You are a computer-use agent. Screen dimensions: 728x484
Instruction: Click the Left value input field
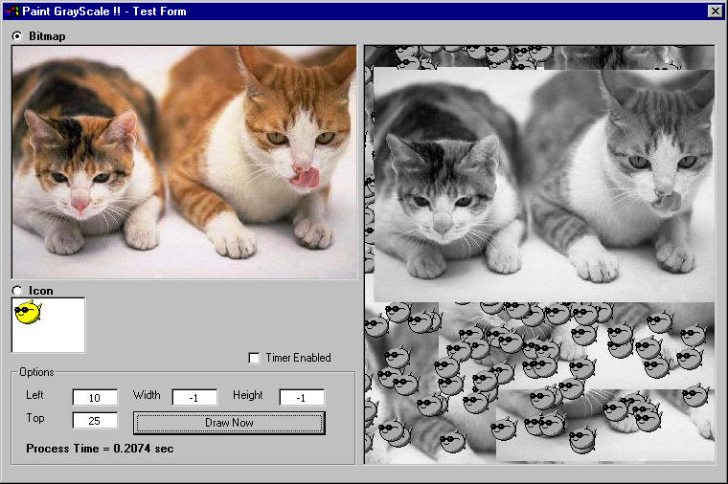pos(95,397)
